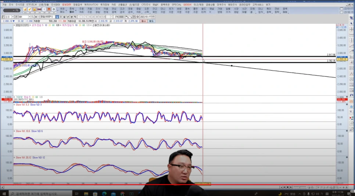Click the horizontal chart scrollbar left arrow
The height and width of the screenshot is (196, 355).
pyautogui.click(x=3, y=188)
